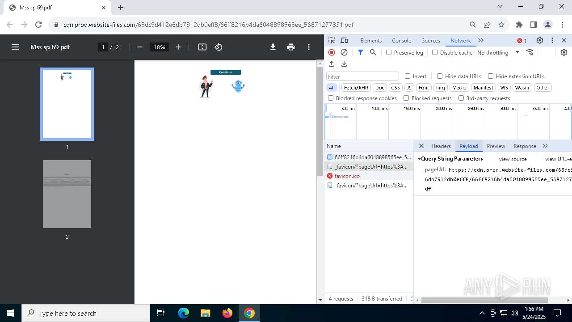Open the PDF viewer sidebar menu icon

coord(15,47)
